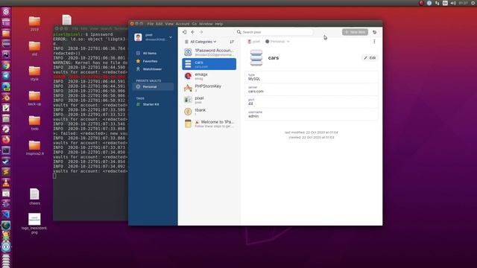Open the View menu
Viewport: 477px width, 268px height.
point(169,24)
